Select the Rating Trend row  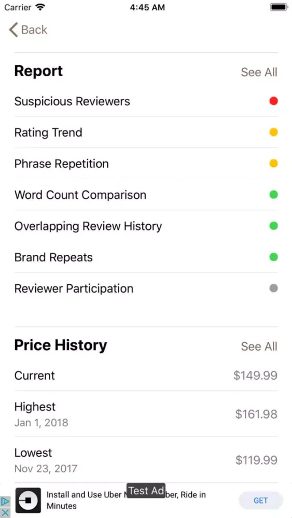[x=146, y=132]
